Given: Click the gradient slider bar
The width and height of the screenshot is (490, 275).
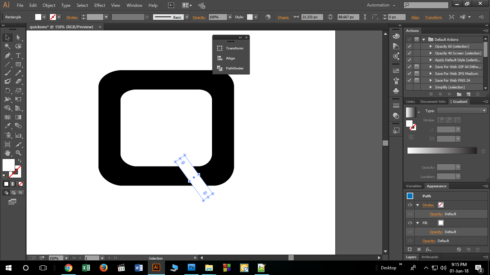Looking at the screenshot, I should click(442, 151).
